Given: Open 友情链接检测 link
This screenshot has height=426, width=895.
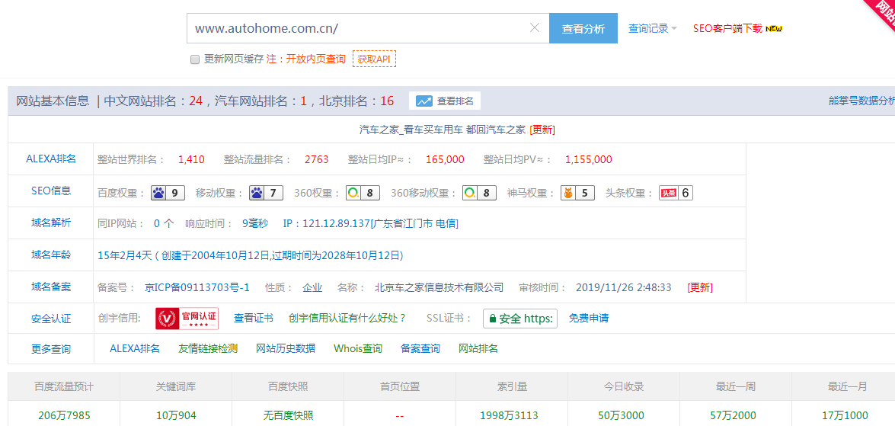Looking at the screenshot, I should coord(208,348).
